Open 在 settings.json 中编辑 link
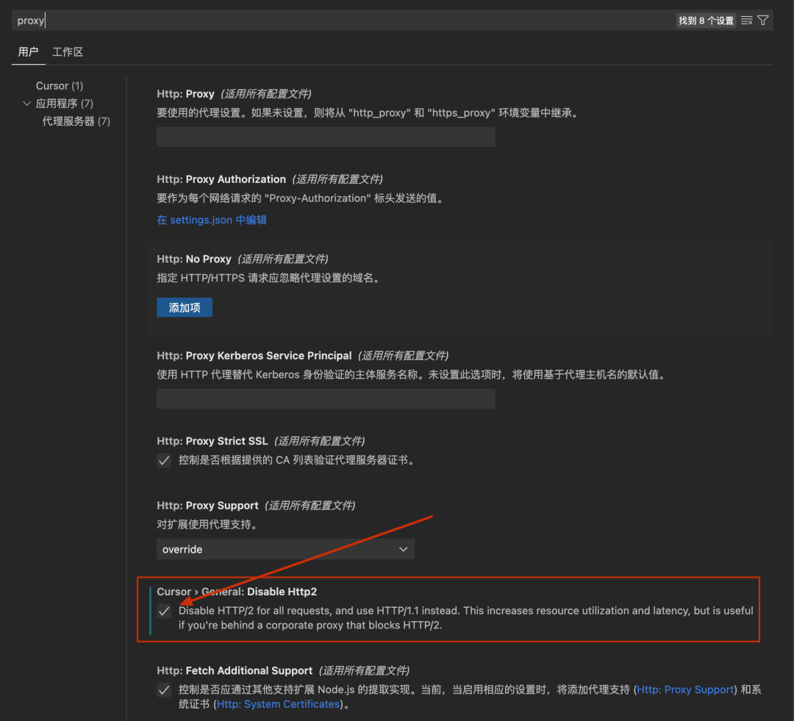The height and width of the screenshot is (721, 794). click(212, 219)
